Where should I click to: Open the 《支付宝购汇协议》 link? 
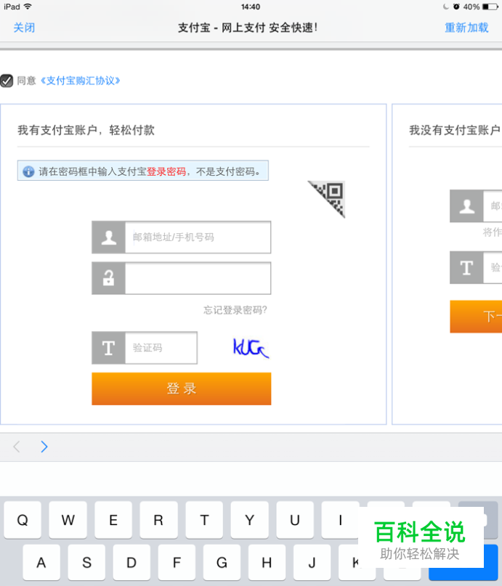click(x=81, y=81)
